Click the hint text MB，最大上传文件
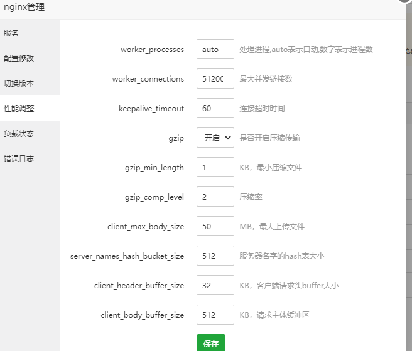 272,226
